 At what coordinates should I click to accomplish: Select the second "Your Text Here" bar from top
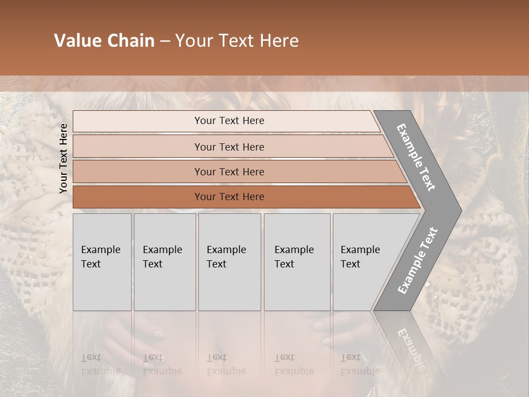click(229, 147)
